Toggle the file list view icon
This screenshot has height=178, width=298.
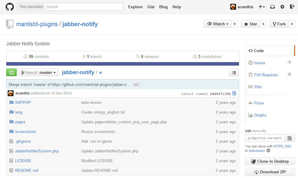(x=234, y=72)
